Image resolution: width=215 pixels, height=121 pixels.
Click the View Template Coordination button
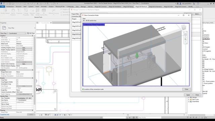pyautogui.click(x=24, y=98)
